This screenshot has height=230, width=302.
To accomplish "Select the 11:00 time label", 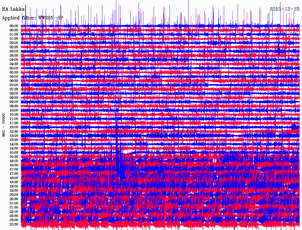I will tap(14, 119).
